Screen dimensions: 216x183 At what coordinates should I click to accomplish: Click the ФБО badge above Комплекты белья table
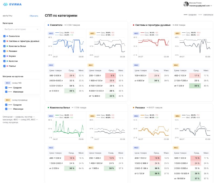pyautogui.click(x=51, y=148)
